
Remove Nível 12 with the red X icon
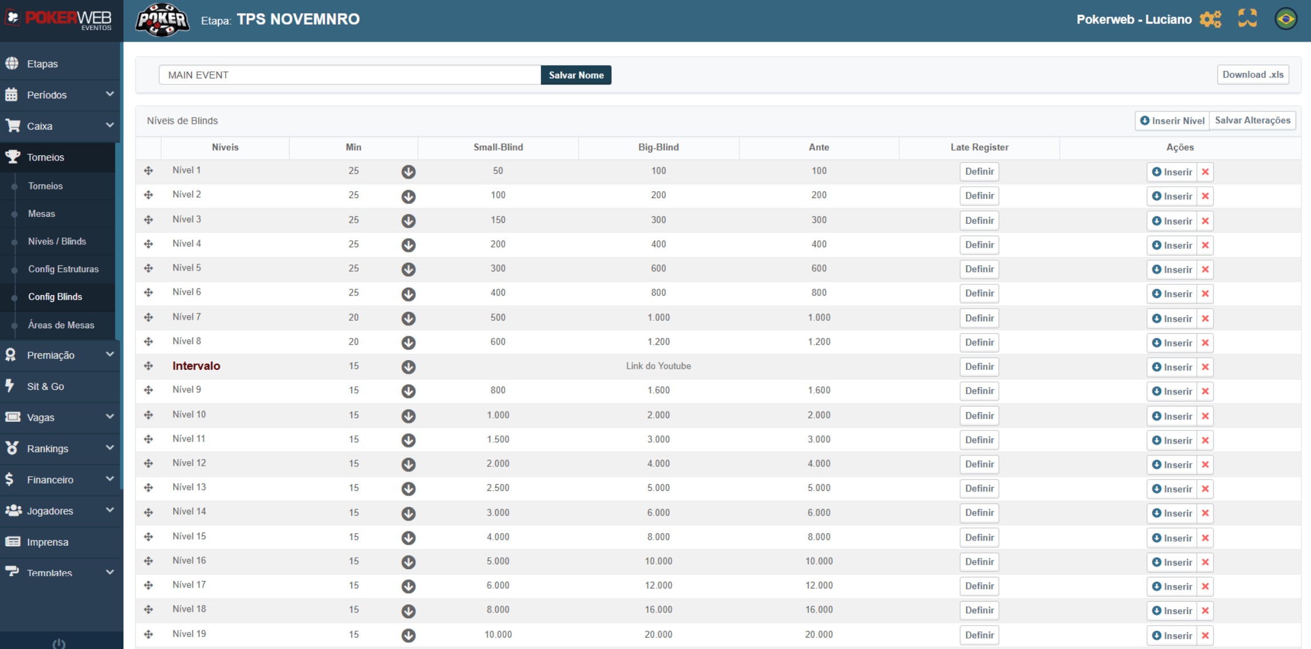[x=1205, y=465]
